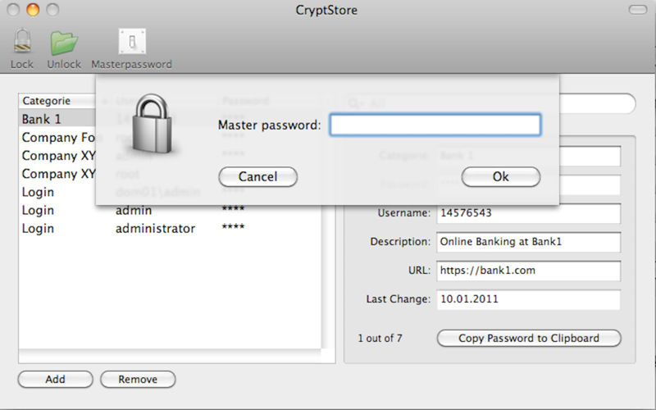This screenshot has width=656, height=410.
Task: Click the Lock padlock toolbar icon
Action: (22, 42)
